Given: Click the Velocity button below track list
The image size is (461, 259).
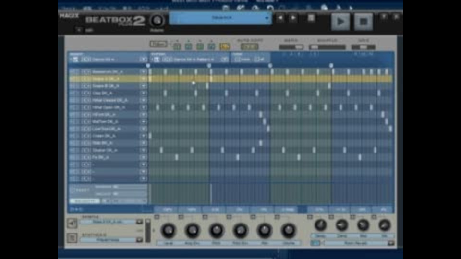Looking at the screenshot, I should tap(85, 201).
